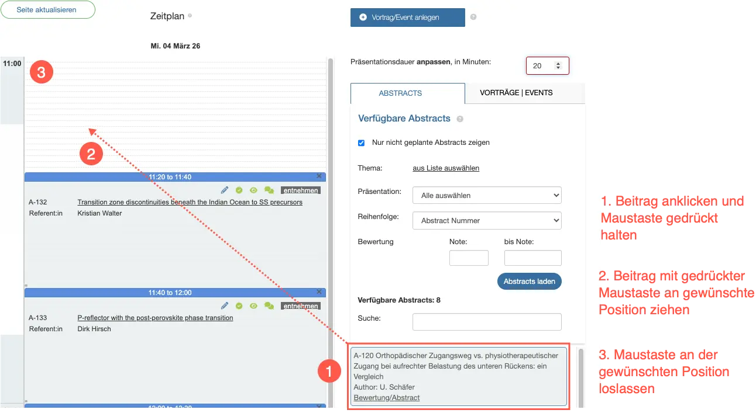
Task: Click the green checkmark icon for A-132
Action: tap(239, 190)
